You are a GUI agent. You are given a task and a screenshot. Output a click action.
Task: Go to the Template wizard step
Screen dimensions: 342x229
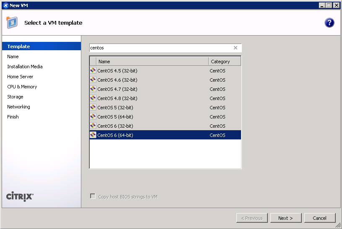(41, 46)
